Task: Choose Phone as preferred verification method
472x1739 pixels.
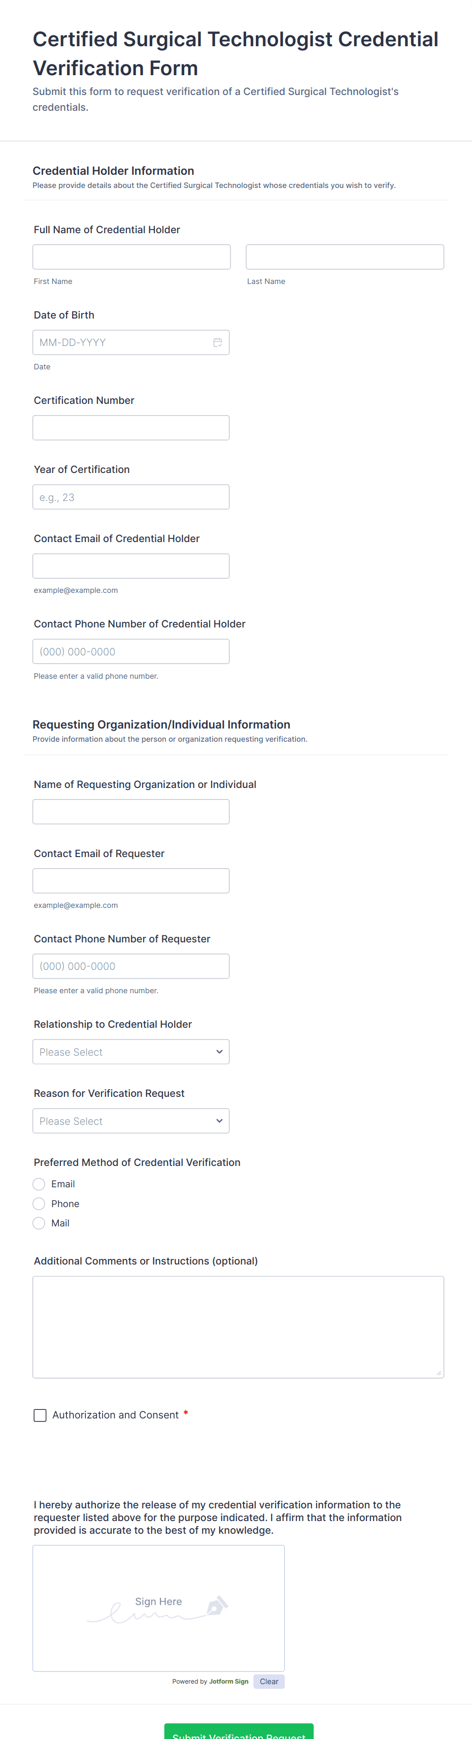Action: 39,1204
